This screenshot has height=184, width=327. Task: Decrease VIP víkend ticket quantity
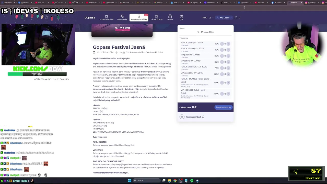click(x=222, y=74)
